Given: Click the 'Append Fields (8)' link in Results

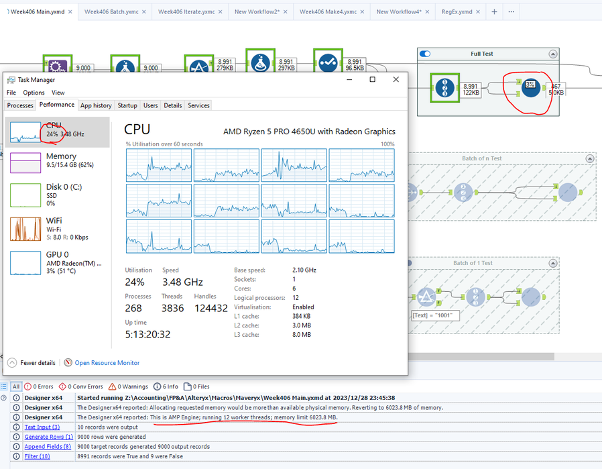Looking at the screenshot, I should 47,446.
